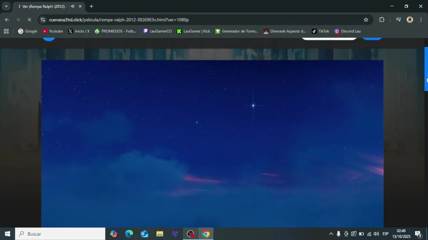Screen dimensions: 428x240
Task: View site information icon in address bar
Action: click(x=43, y=20)
